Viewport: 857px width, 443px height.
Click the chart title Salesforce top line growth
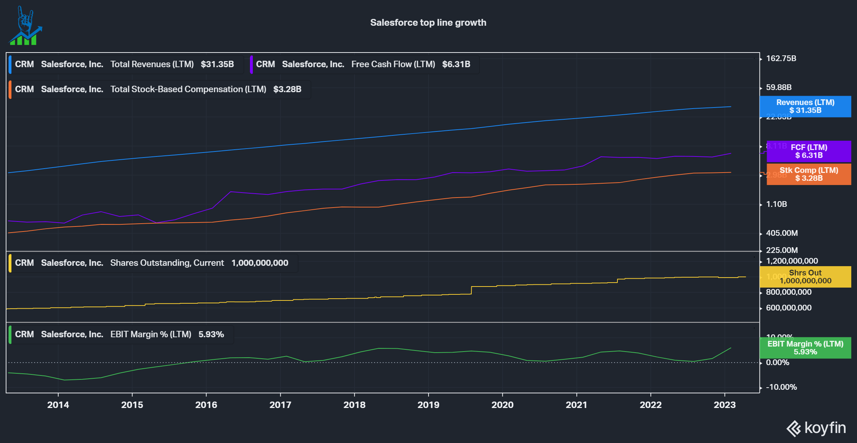pos(428,23)
